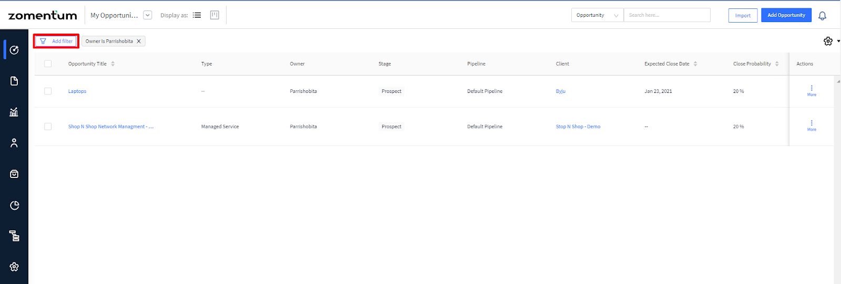Click Add filter button
The image size is (841, 284).
(56, 41)
